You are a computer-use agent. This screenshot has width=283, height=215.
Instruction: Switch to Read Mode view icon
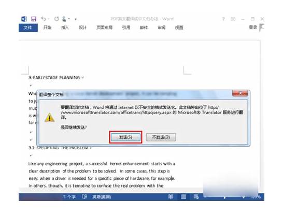coord(171,196)
